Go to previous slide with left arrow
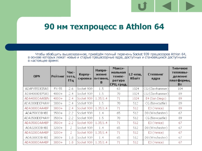Viewport: 202px width, 151px height. click(167, 6)
